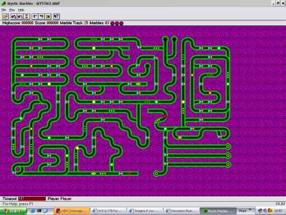Viewport: 286px width, 215px height.
Task: Open the Windows Start button
Action: 13,211
